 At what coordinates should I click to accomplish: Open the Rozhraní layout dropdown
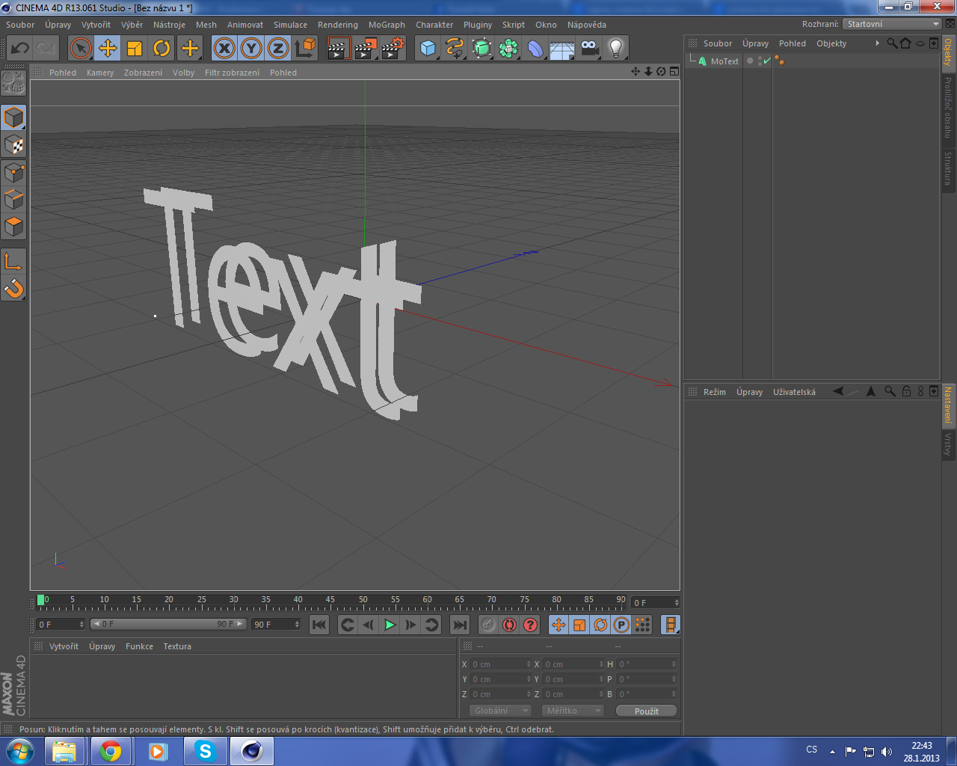[892, 24]
